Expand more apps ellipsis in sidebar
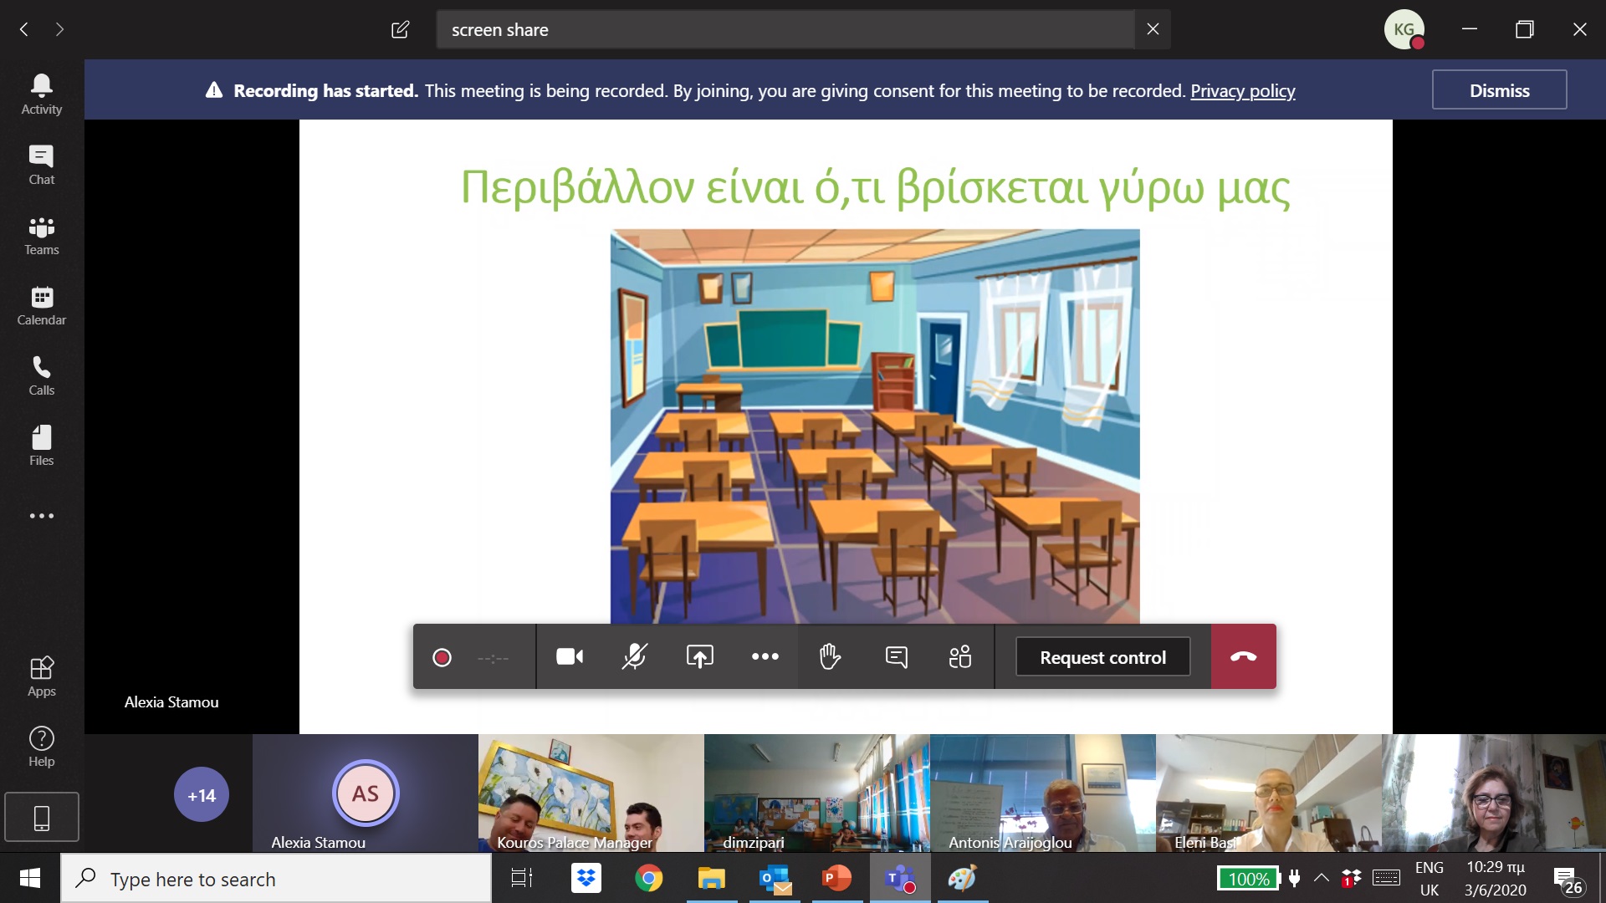The height and width of the screenshot is (903, 1606). (41, 516)
